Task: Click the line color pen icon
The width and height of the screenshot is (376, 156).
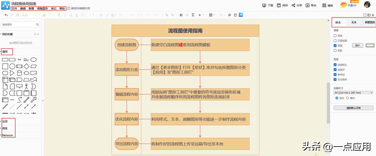Action: coord(107,15)
